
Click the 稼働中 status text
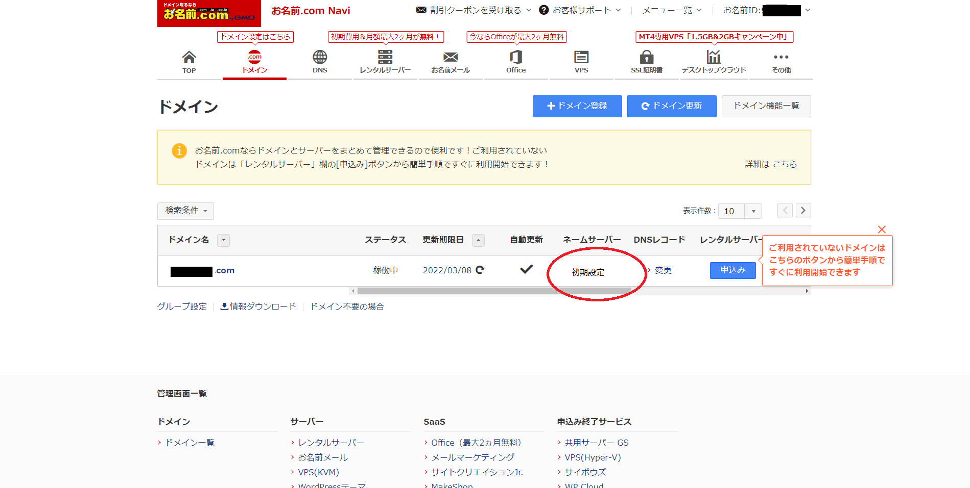[386, 270]
